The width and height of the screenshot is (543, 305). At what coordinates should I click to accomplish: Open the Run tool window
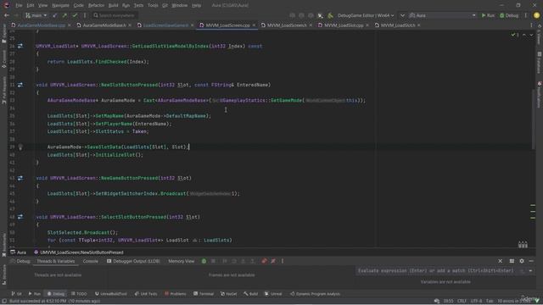point(34,294)
